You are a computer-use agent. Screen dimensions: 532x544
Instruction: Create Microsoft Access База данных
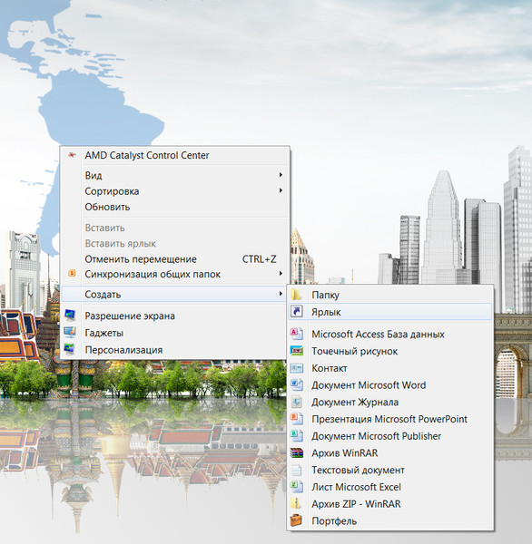pos(390,335)
